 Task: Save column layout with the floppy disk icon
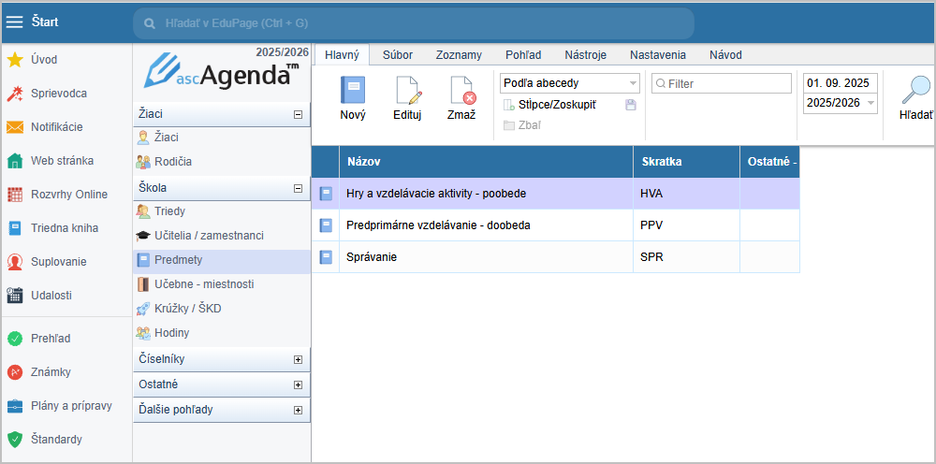point(631,105)
